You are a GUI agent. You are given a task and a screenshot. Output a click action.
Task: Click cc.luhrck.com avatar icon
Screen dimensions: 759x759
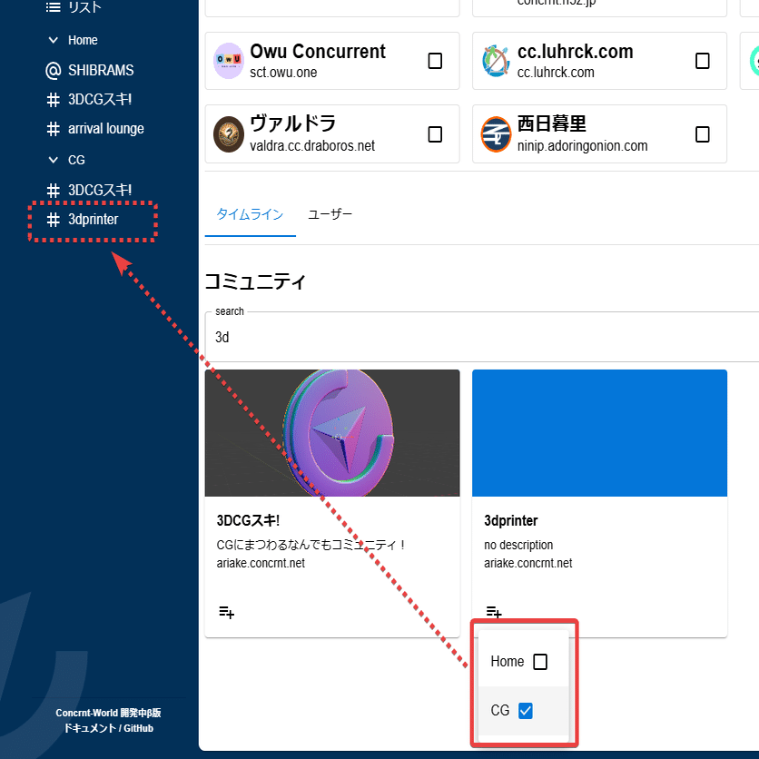pos(496,61)
